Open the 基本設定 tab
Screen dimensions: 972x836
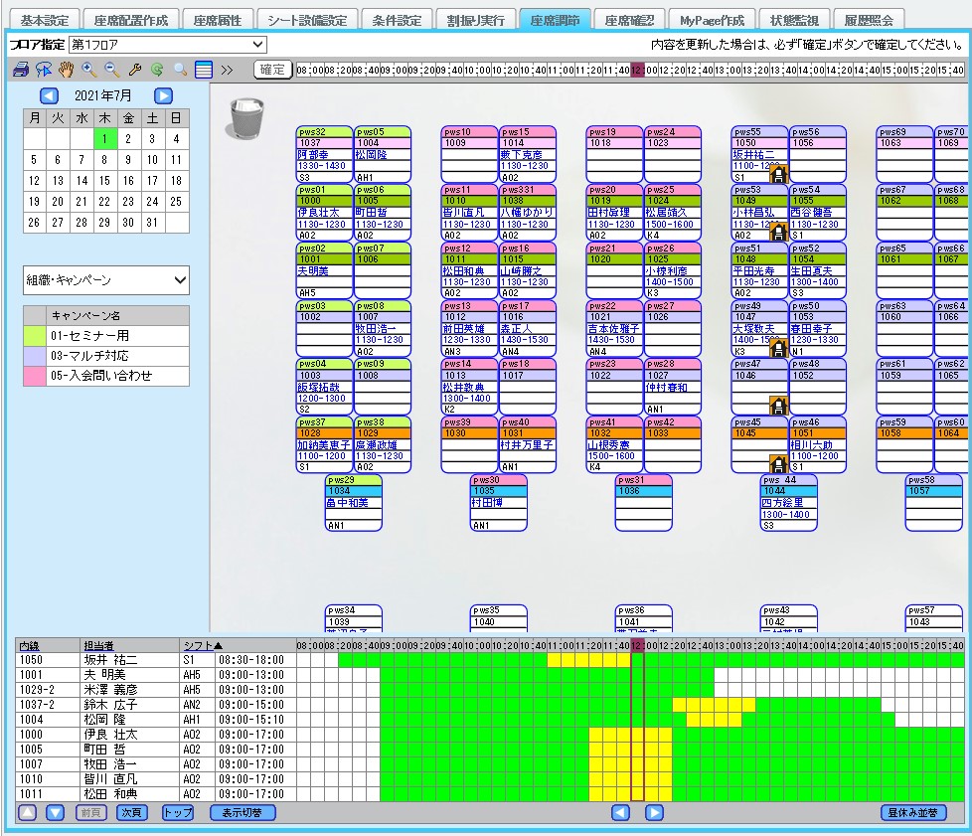(45, 20)
